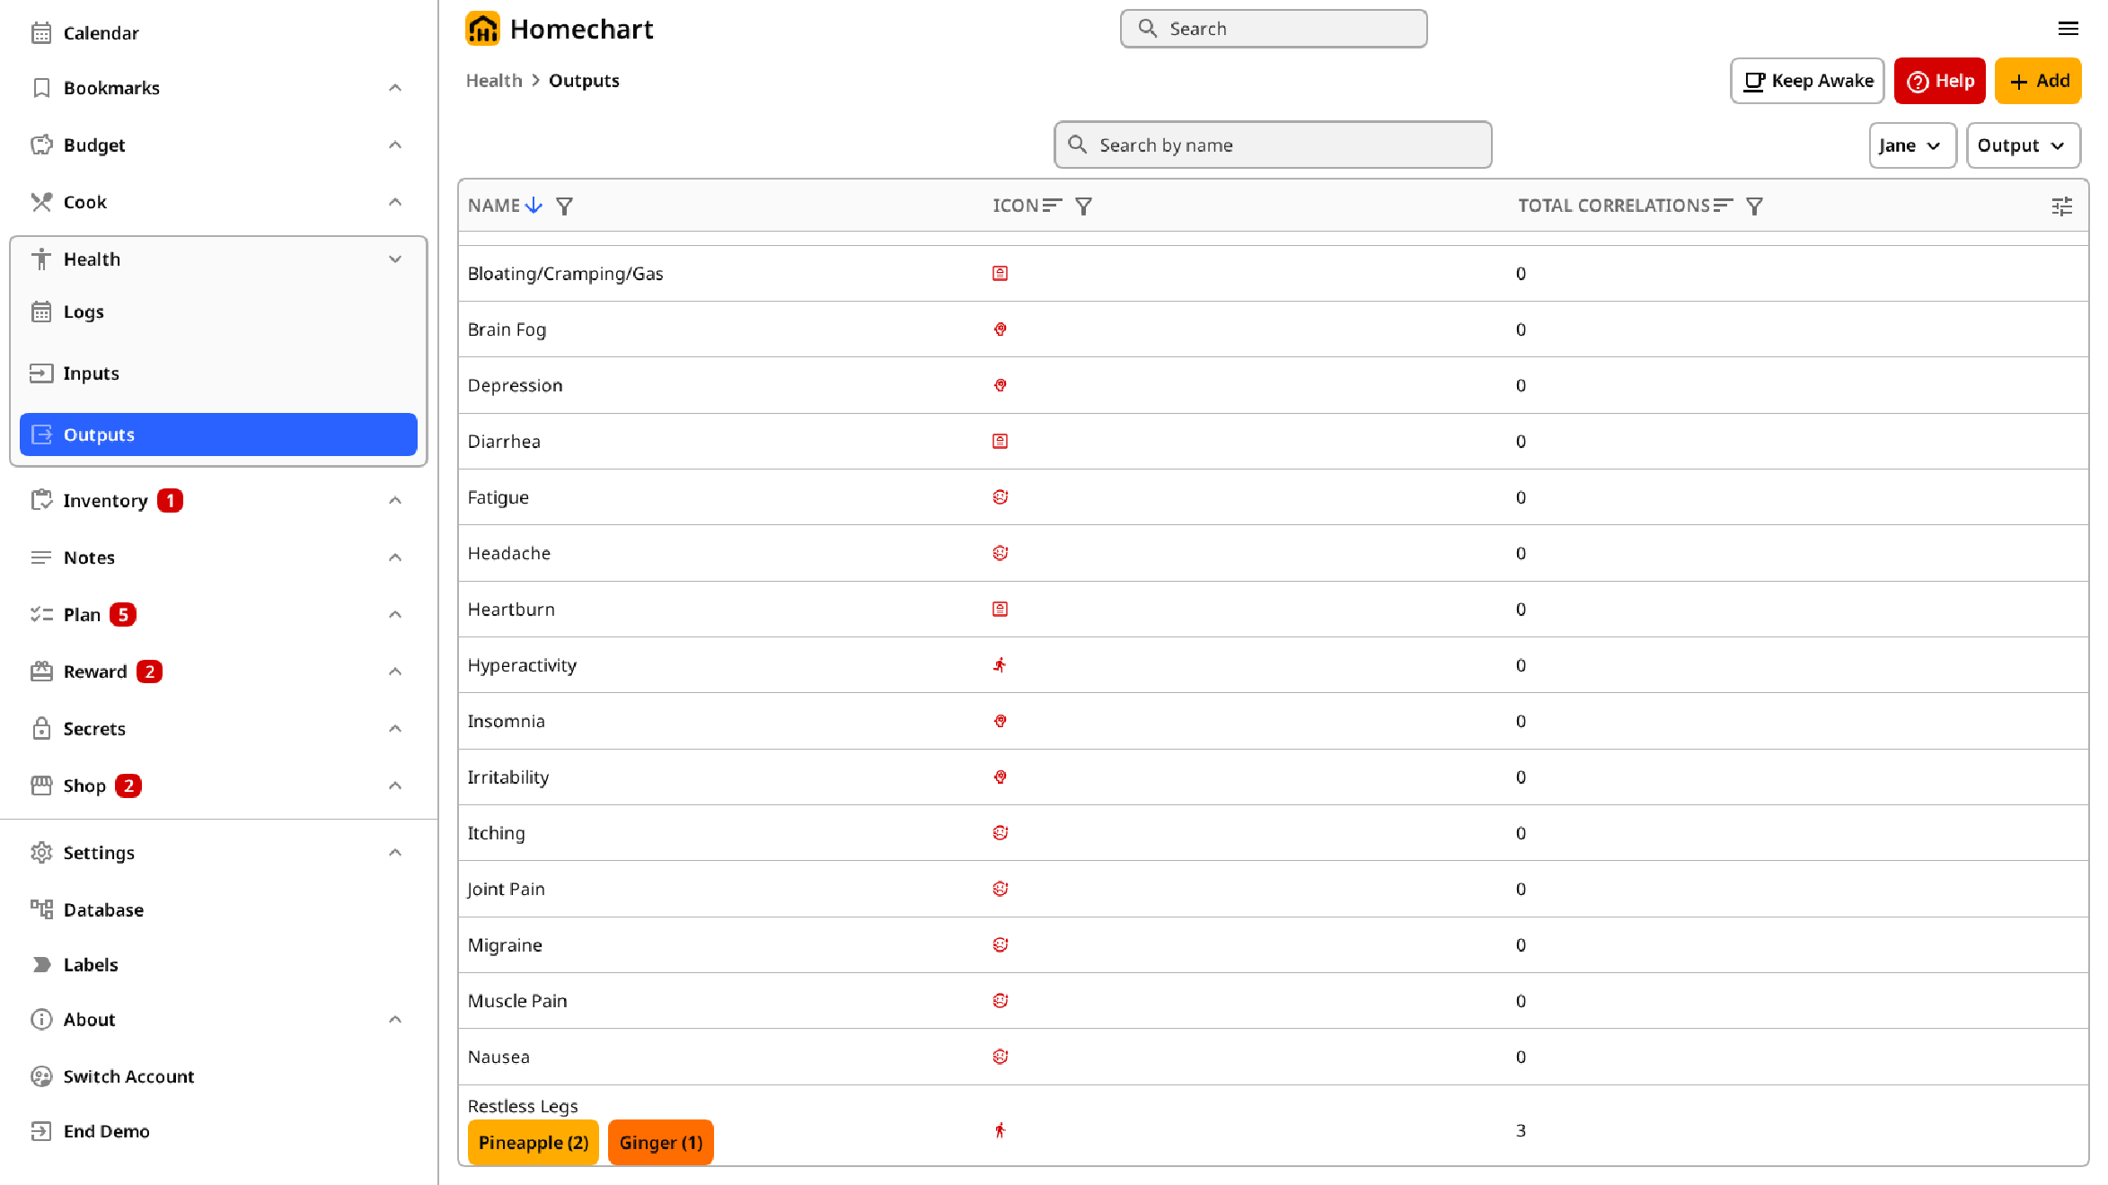Click the Bloating/Cramping/Gas row icon
Screen dimensions: 2108x1185
pyautogui.click(x=1000, y=274)
